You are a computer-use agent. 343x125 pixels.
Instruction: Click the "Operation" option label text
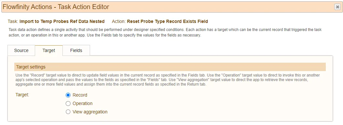click(x=83, y=103)
